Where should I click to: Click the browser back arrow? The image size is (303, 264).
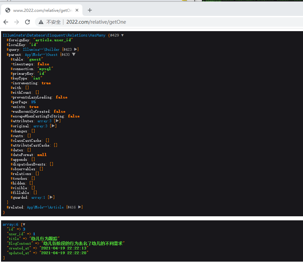pyautogui.click(x=6, y=22)
